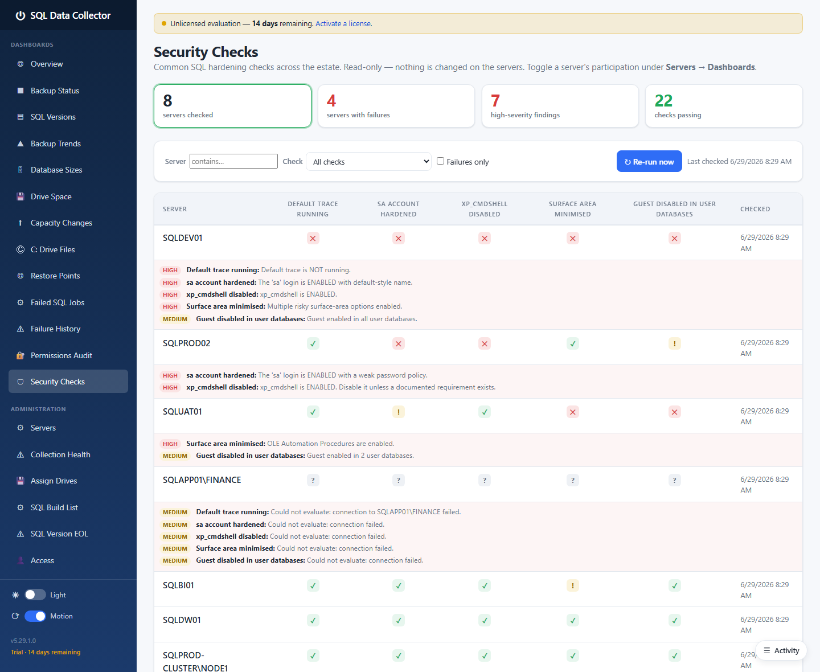Screen dimensions: 820x672
Task: Click the Restore Points icon
Action: pos(20,276)
